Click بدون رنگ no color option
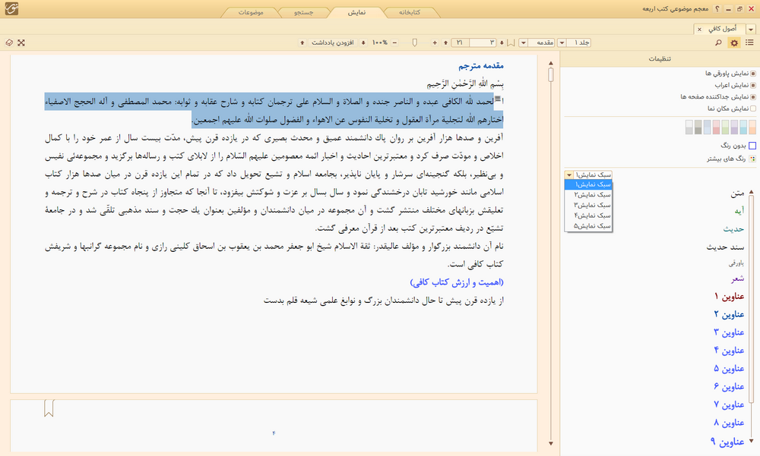This screenshot has height=456, width=760. pos(738,145)
